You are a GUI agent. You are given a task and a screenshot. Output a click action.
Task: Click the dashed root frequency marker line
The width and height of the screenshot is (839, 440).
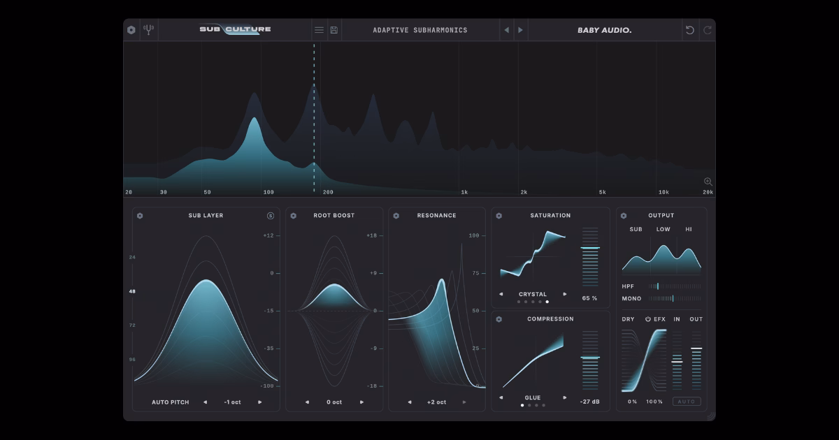314,117
